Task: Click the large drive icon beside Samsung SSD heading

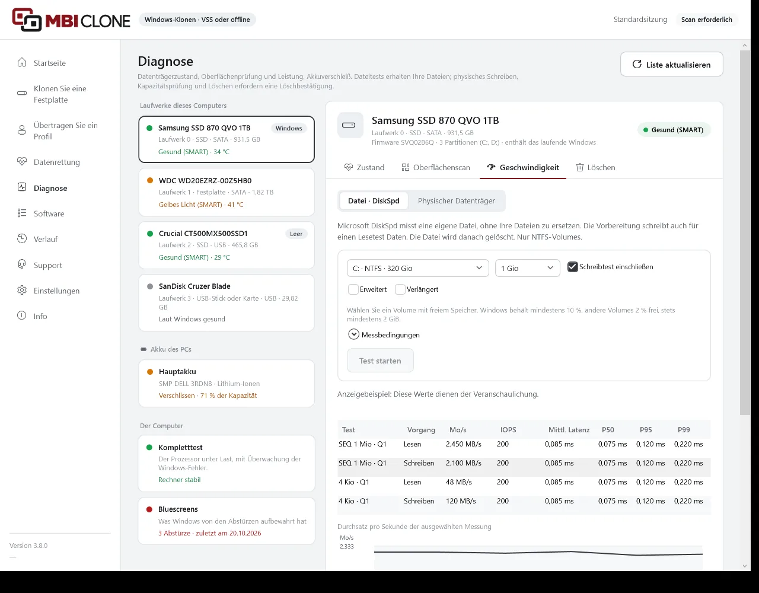Action: click(x=350, y=125)
